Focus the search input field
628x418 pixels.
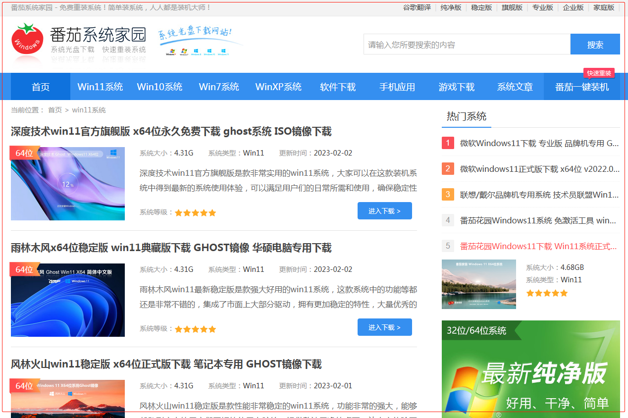[467, 44]
